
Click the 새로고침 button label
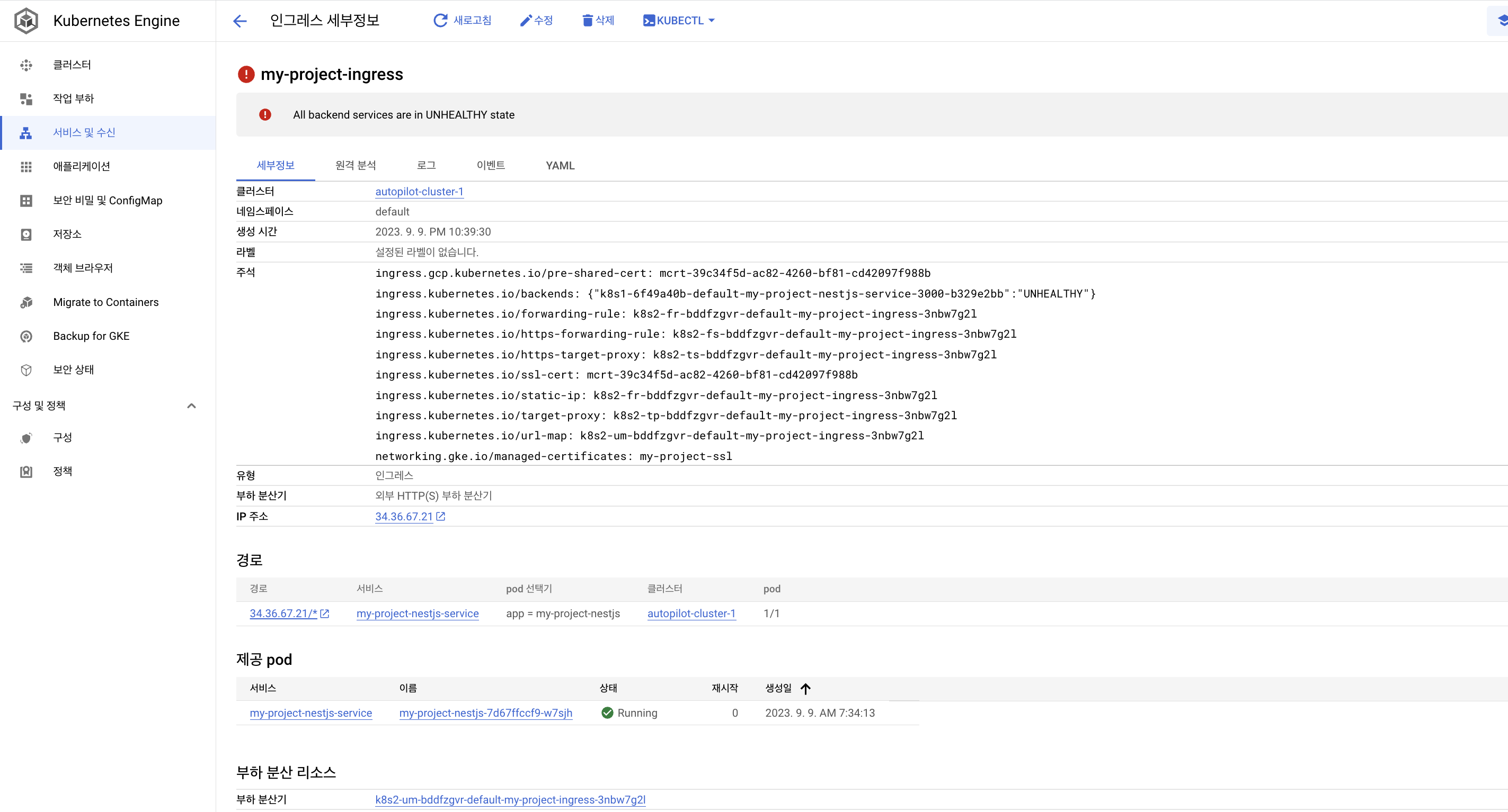tap(473, 21)
